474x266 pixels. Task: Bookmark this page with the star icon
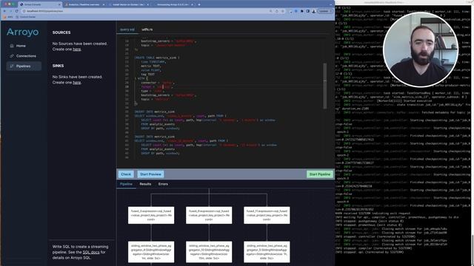coord(283,11)
